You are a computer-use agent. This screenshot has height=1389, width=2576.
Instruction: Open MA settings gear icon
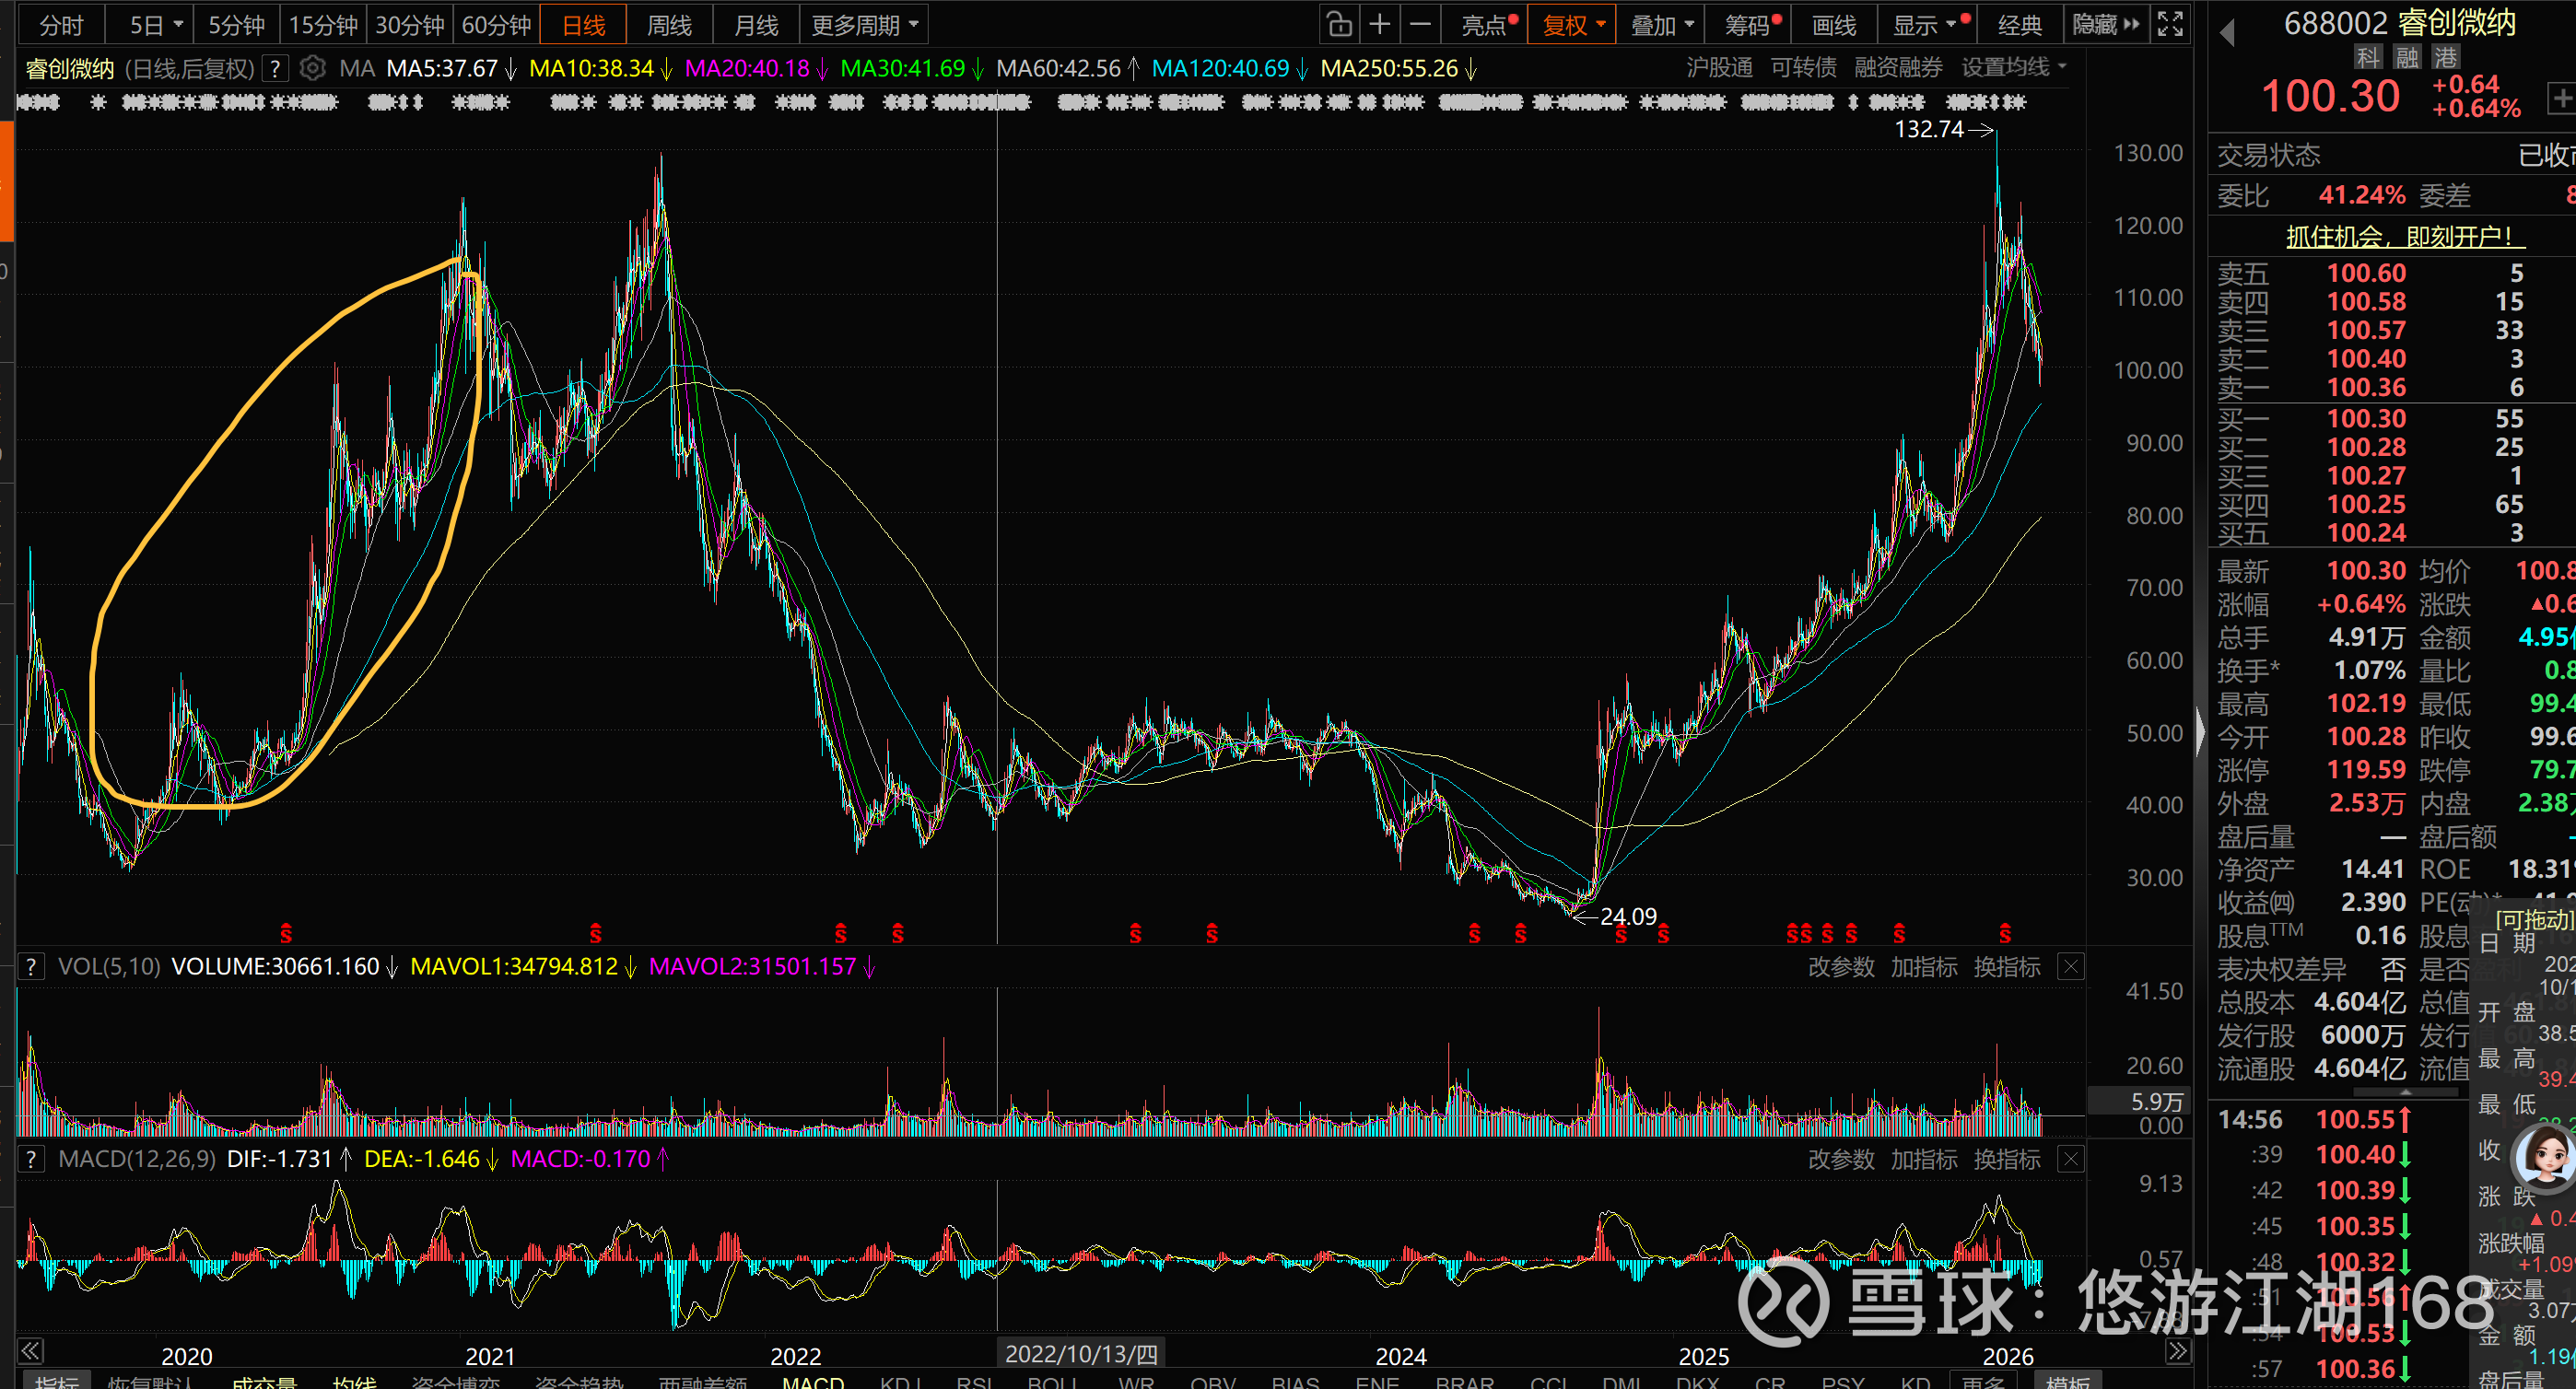point(313,68)
